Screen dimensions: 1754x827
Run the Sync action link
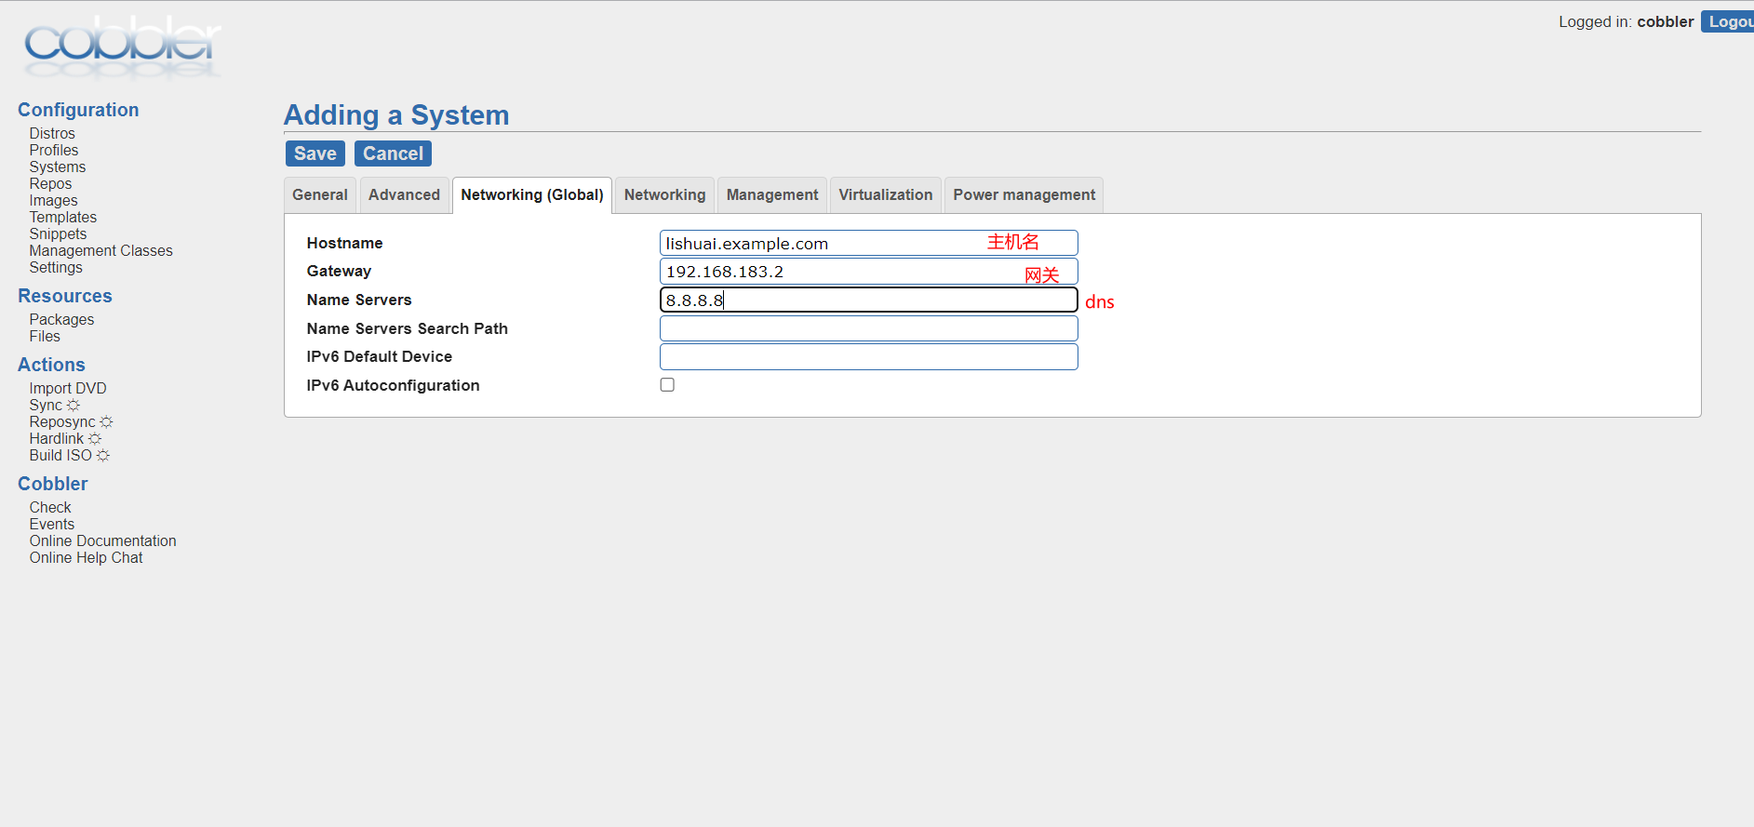coord(46,406)
